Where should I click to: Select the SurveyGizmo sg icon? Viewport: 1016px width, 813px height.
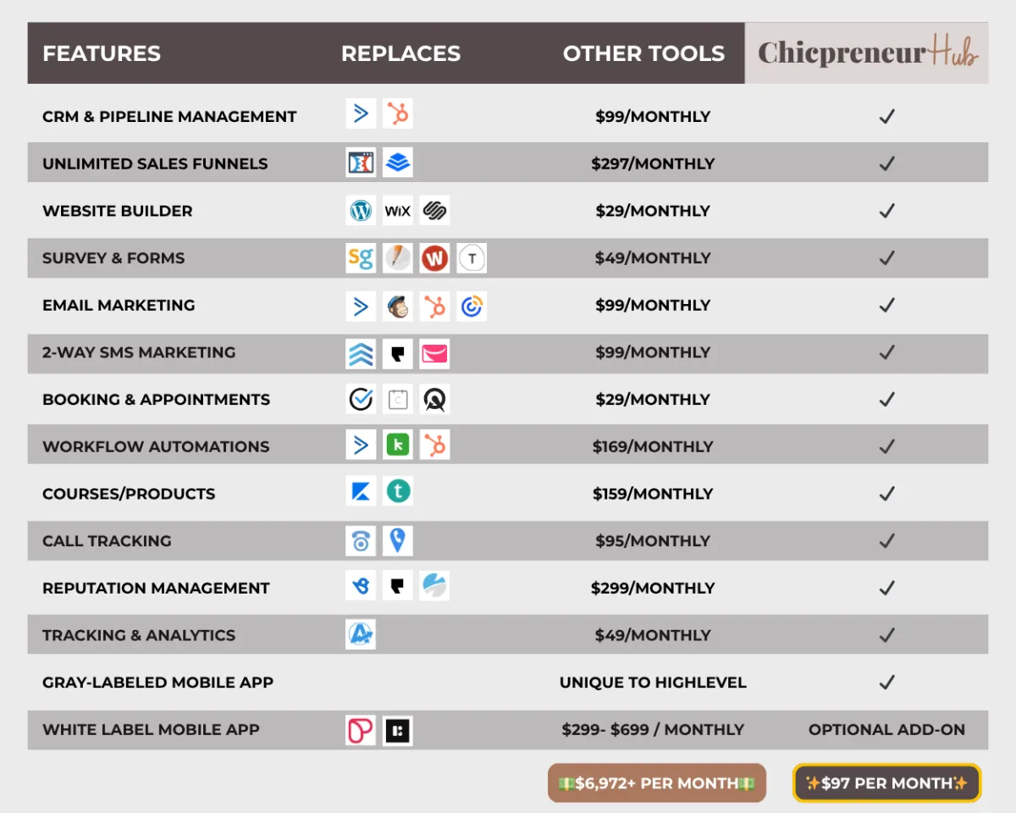tap(361, 258)
